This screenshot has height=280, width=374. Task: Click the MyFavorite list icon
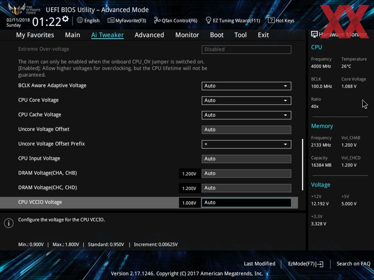111,20
